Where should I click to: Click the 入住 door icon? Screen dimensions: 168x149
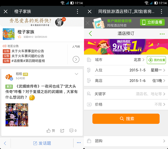(89, 70)
